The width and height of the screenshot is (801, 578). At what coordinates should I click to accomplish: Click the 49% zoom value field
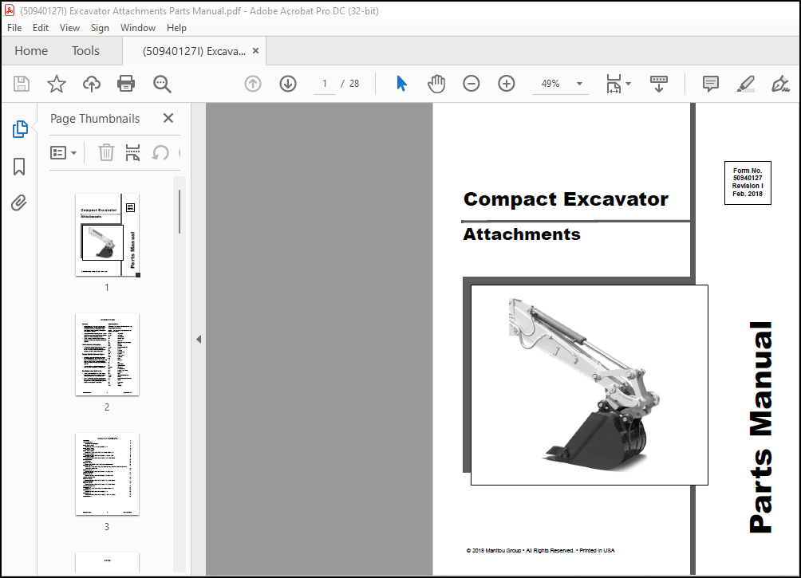(x=550, y=84)
